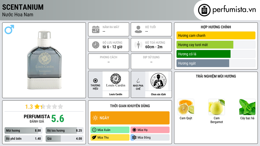Click the perfumista.vn bottle logo icon
The height and width of the screenshot is (146, 260).
point(204,10)
